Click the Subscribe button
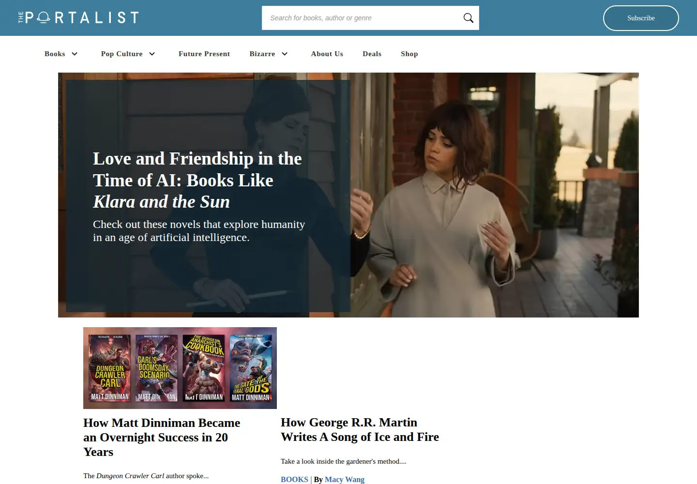Screen dimensions: 697x484 point(641,18)
